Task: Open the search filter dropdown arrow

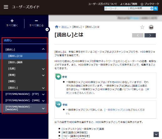Action: click(152, 8)
